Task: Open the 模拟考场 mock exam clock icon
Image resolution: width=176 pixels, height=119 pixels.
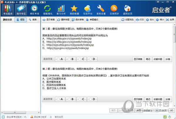Action: tap(34, 10)
